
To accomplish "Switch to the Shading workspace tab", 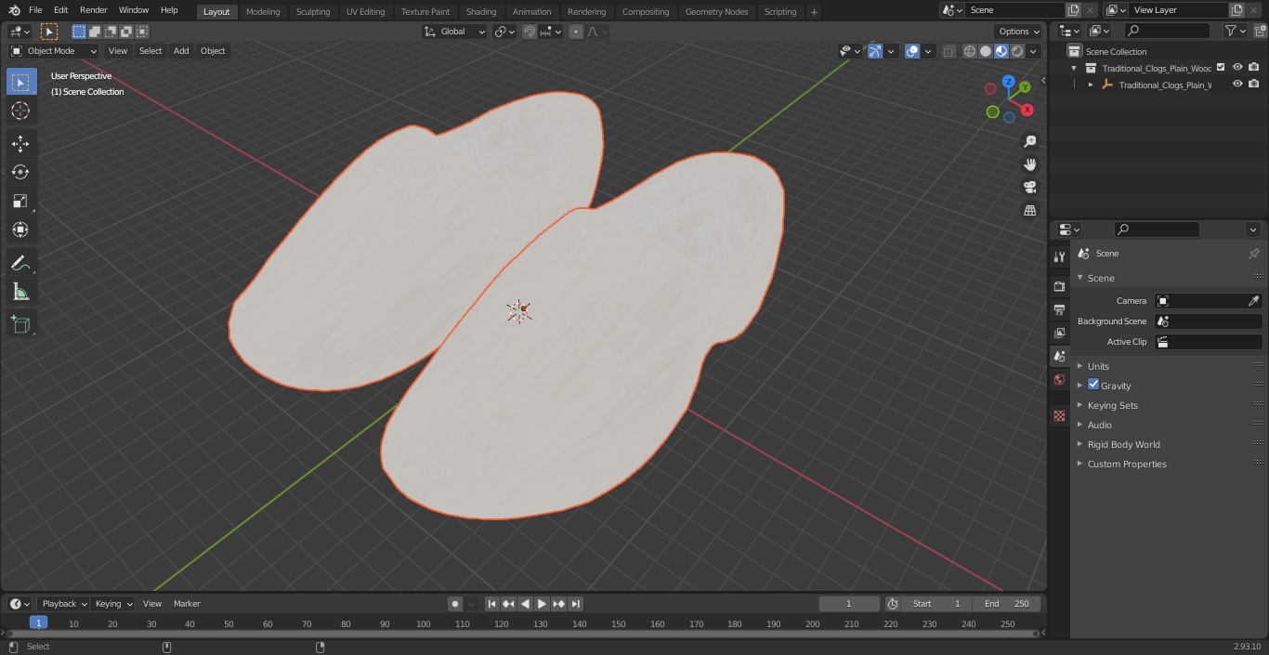I will point(481,11).
